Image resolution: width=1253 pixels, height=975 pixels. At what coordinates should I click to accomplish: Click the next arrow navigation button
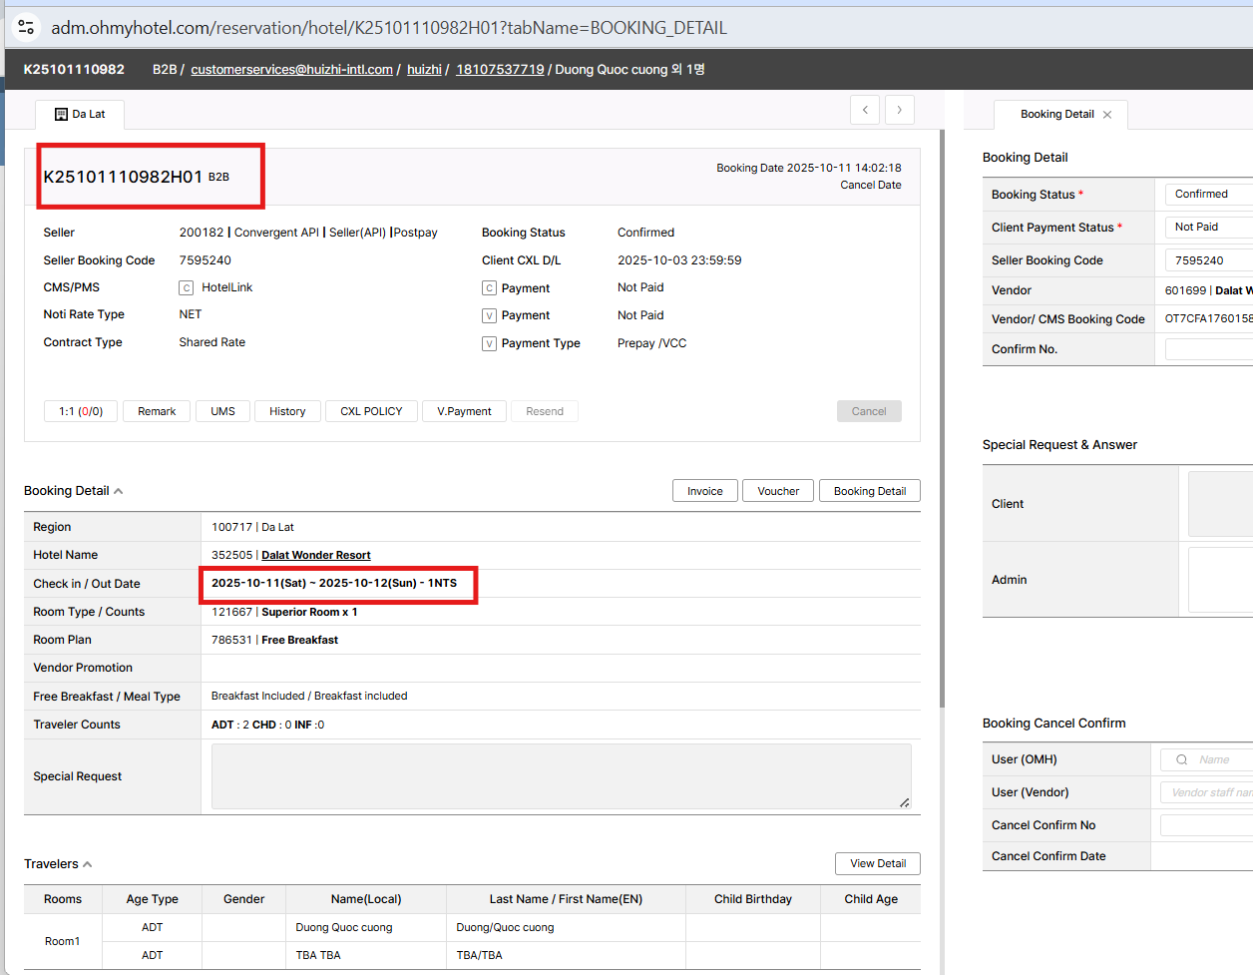(x=899, y=110)
